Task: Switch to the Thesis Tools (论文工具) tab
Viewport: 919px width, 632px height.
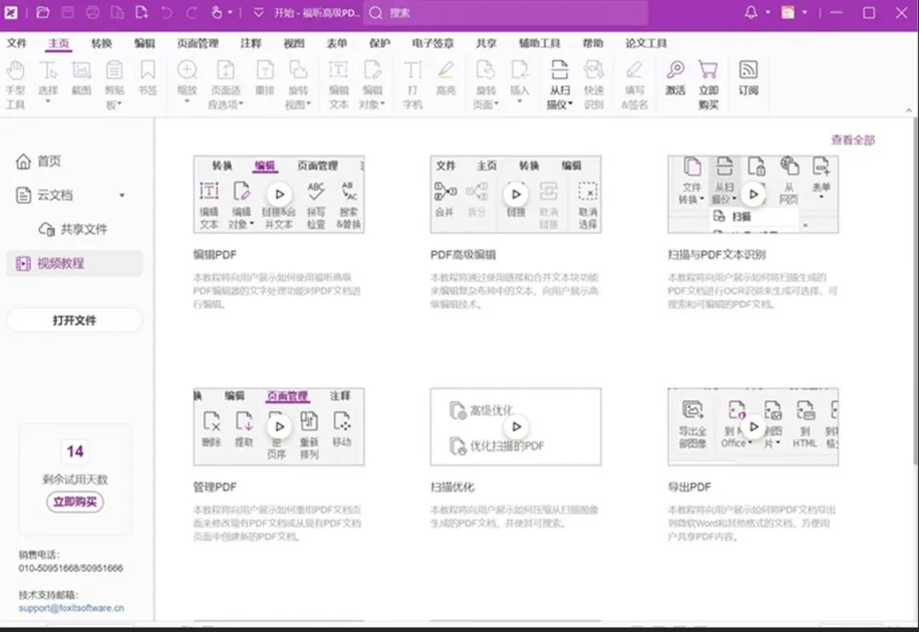Action: tap(646, 43)
